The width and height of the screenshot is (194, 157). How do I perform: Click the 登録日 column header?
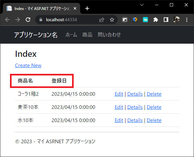click(59, 81)
